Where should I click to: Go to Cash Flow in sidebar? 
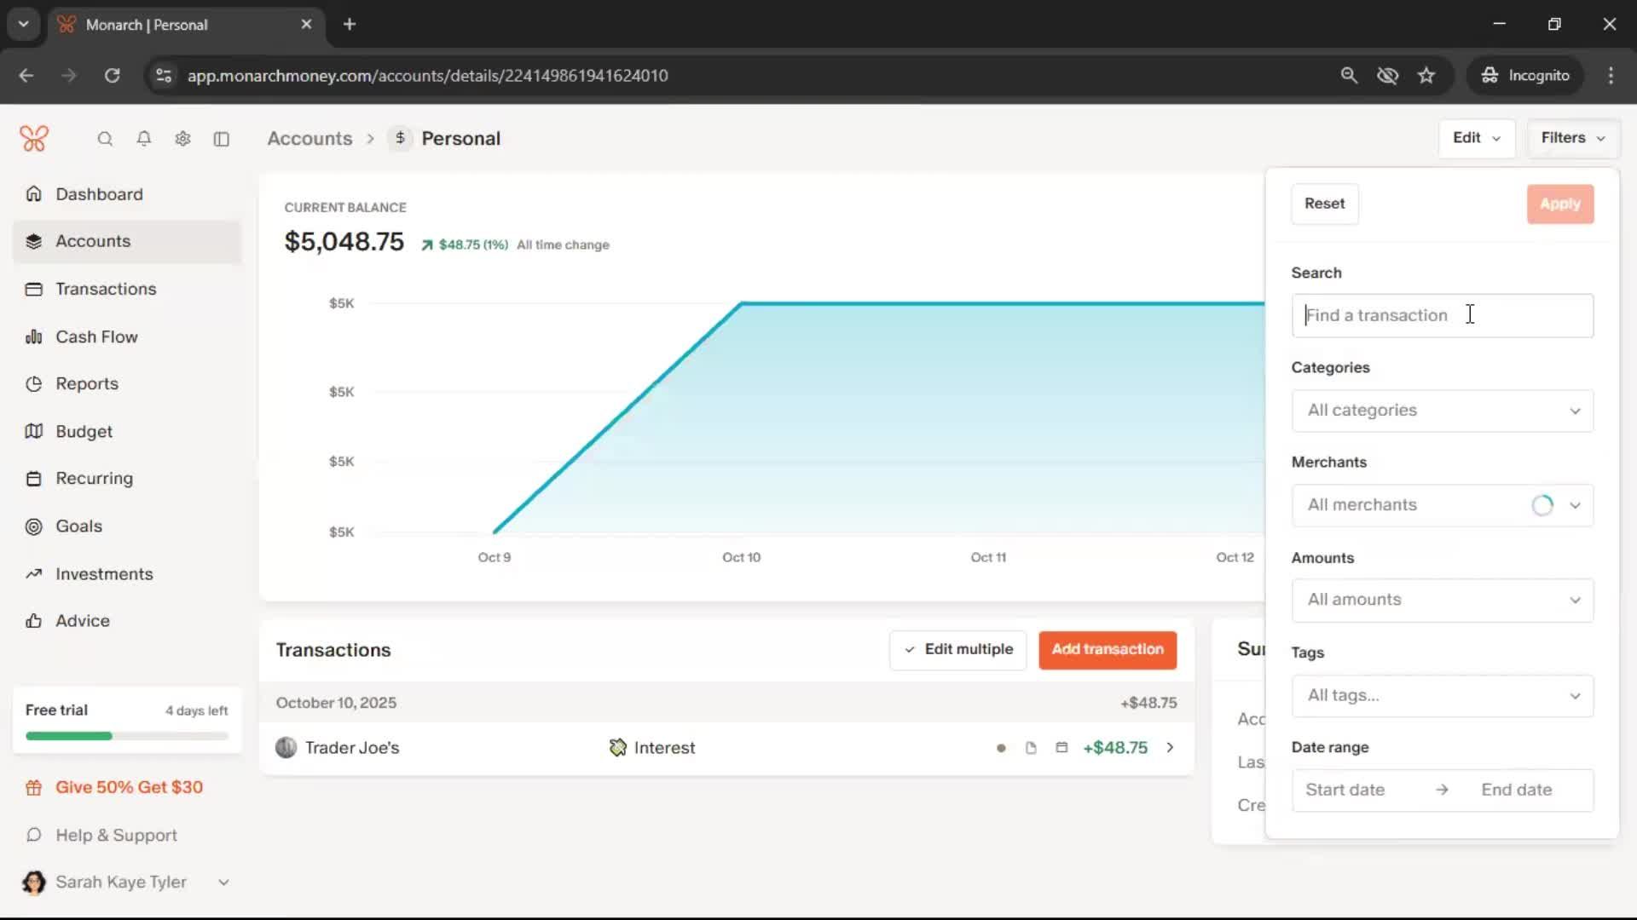(x=96, y=336)
